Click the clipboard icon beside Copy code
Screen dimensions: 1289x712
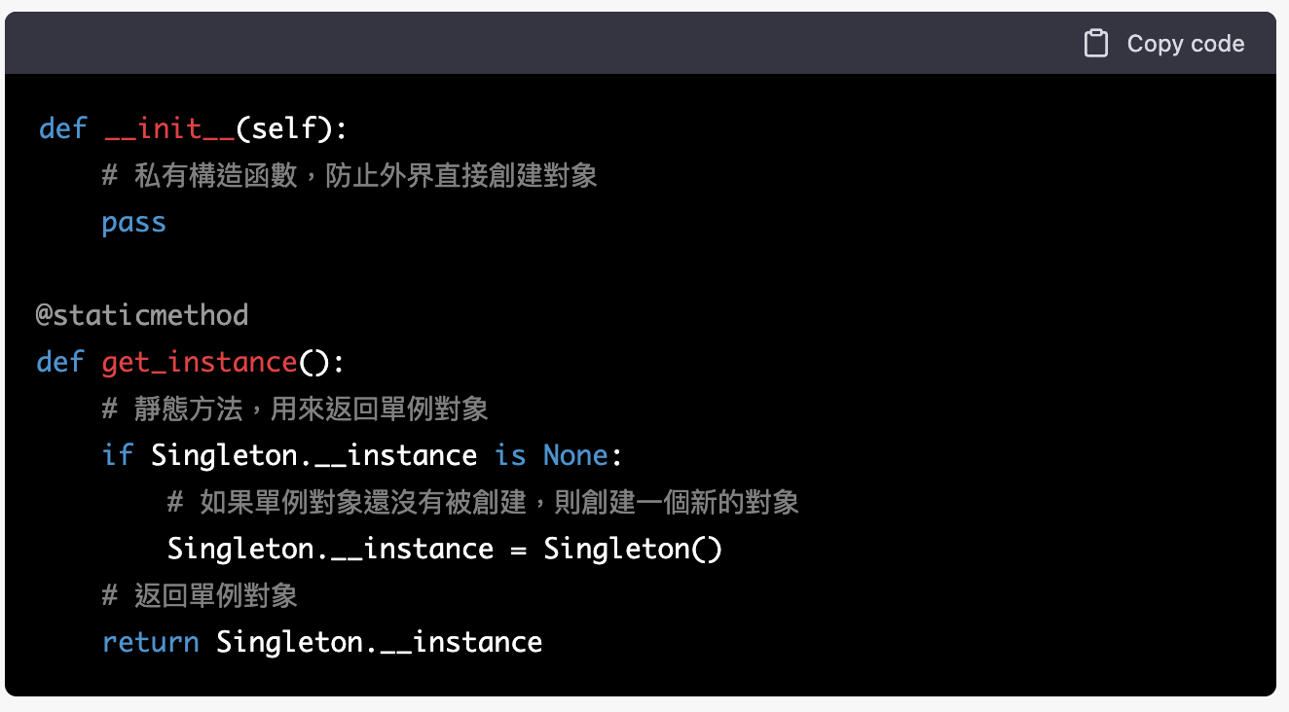click(x=1096, y=44)
